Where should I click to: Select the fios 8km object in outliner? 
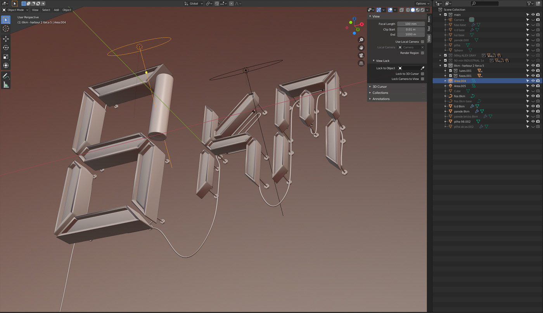459,96
